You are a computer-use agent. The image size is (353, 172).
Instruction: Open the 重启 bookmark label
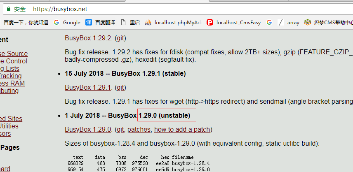pyautogui.click(x=134, y=23)
